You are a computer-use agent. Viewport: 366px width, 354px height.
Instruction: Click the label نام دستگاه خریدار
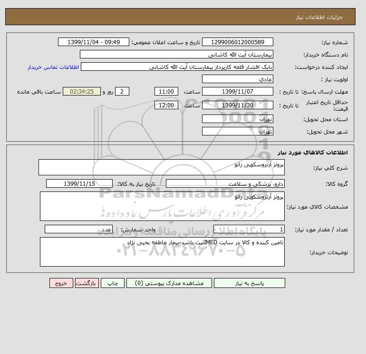click(326, 55)
